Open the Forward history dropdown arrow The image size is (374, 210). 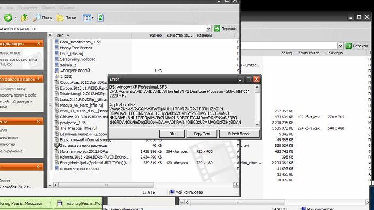click(16, 17)
